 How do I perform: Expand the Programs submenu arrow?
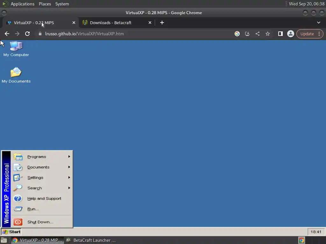point(69,157)
